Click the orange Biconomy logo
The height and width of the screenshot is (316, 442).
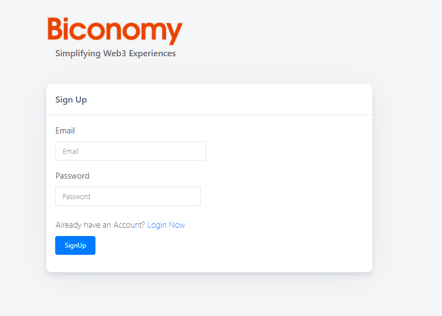point(115,31)
